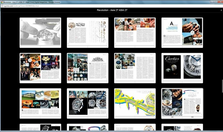
Task: Open the highlighted pages 158-159 spread
Action: pyautogui.click(x=182, y=103)
